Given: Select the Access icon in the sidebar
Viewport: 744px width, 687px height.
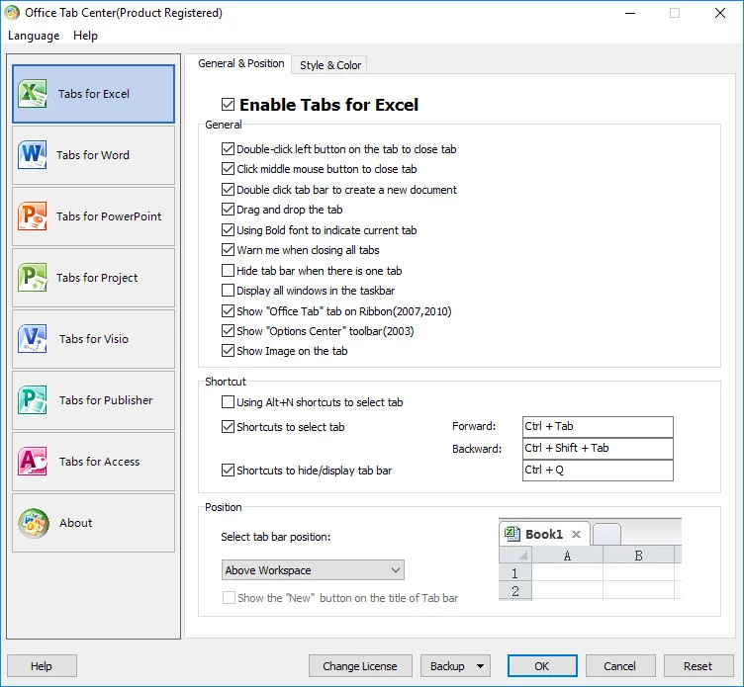Looking at the screenshot, I should [33, 461].
